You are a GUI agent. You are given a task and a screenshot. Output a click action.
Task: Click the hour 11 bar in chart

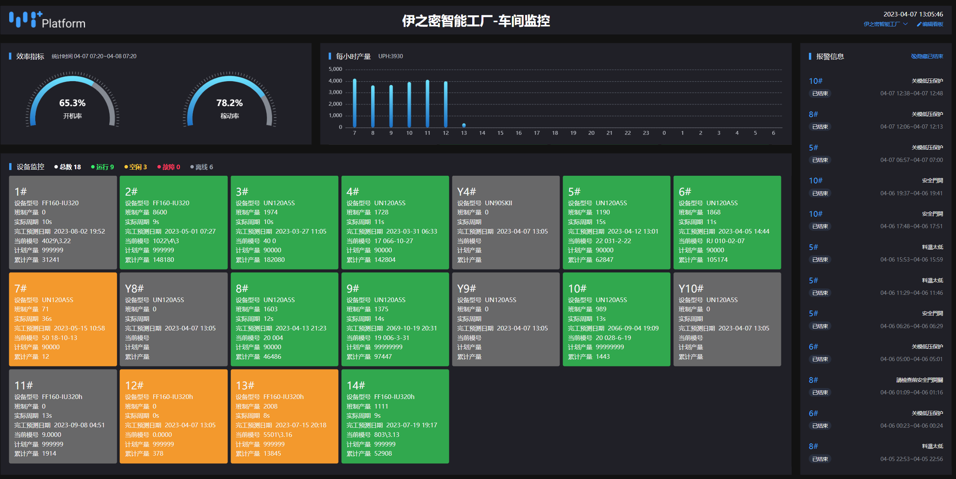point(427,104)
